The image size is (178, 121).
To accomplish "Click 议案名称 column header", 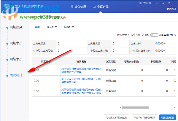I will pyautogui.click(x=81, y=61).
